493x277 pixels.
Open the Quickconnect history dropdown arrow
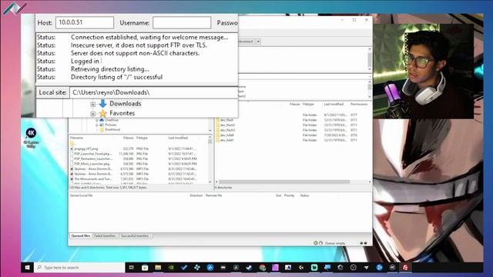click(258, 42)
